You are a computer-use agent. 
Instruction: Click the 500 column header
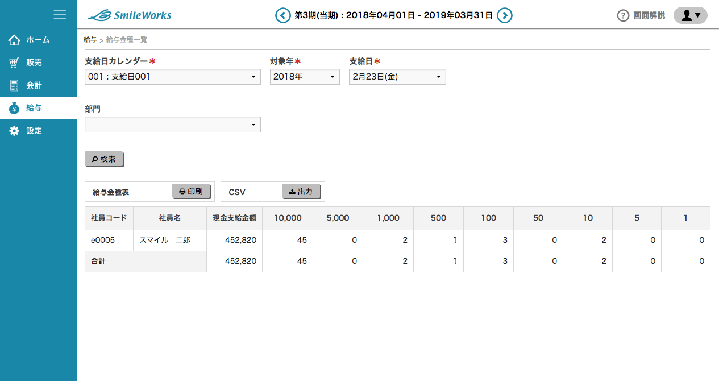pos(438,218)
